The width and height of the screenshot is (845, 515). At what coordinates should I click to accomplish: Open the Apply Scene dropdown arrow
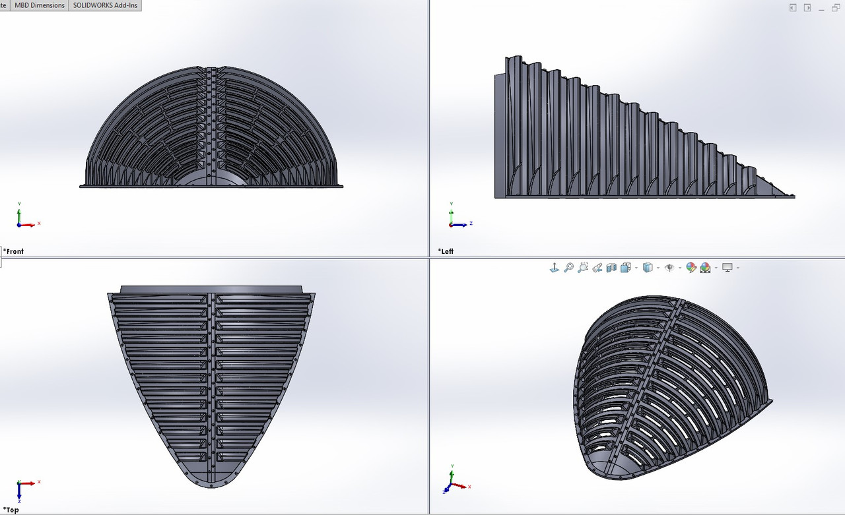tap(716, 268)
